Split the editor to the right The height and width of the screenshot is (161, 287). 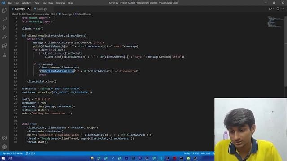coord(278,9)
